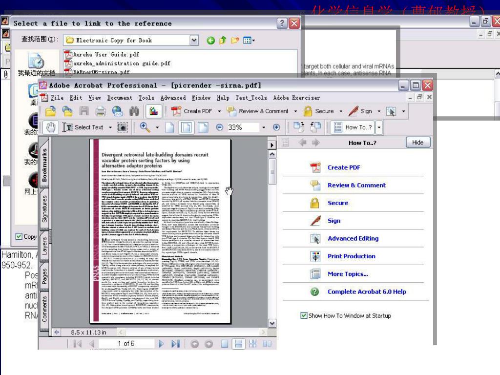
Task: Go to the previous page
Action: pos(92,343)
